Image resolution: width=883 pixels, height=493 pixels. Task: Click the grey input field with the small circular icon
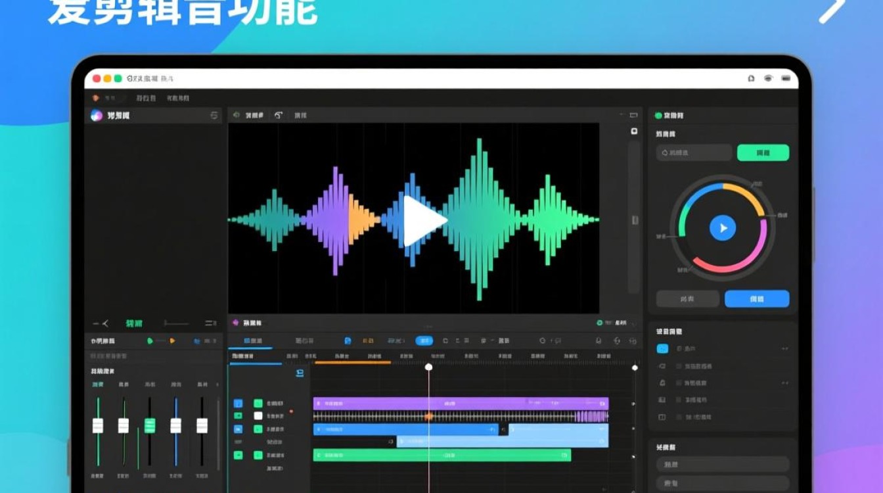click(x=694, y=153)
